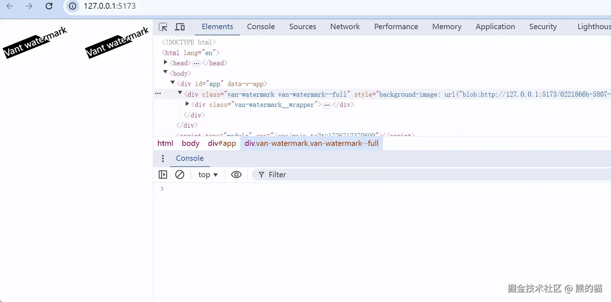Expand the head element node

(x=165, y=63)
